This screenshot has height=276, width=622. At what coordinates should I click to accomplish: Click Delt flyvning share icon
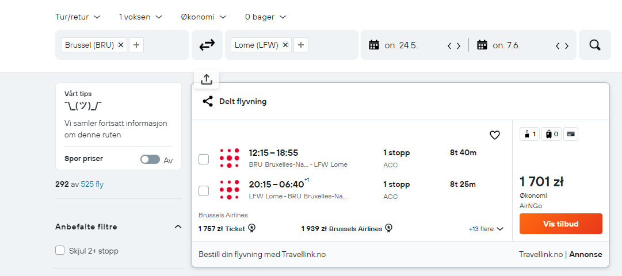coord(208,102)
